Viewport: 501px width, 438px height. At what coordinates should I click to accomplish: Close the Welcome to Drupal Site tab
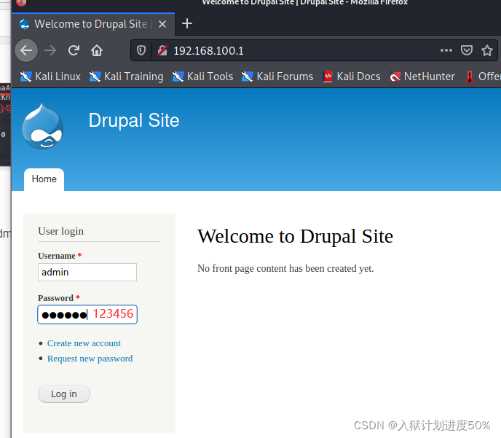(x=162, y=24)
